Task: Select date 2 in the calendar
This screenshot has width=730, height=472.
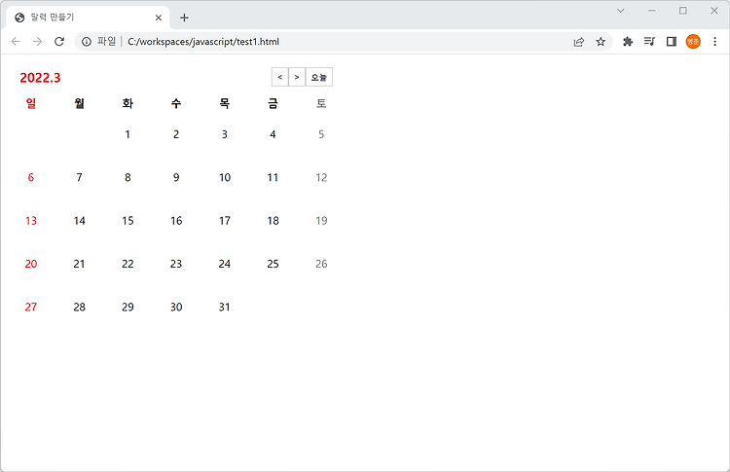Action: tap(176, 134)
